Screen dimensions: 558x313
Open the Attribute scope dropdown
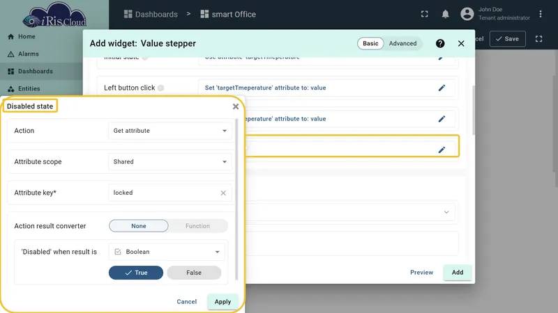(x=170, y=161)
